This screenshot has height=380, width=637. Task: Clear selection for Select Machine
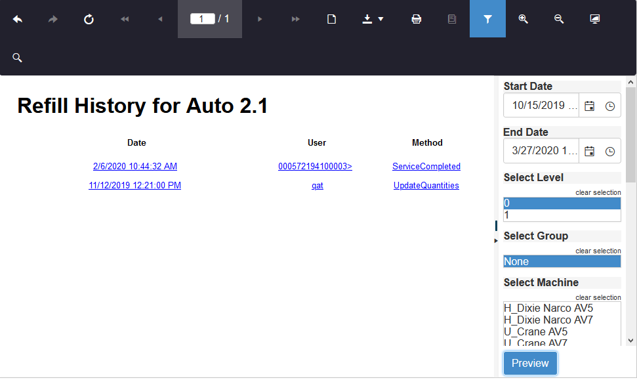[598, 297]
